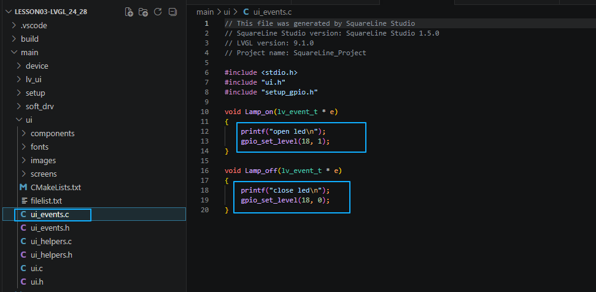
Task: Click the closing brace on line 20
Action: coord(226,210)
